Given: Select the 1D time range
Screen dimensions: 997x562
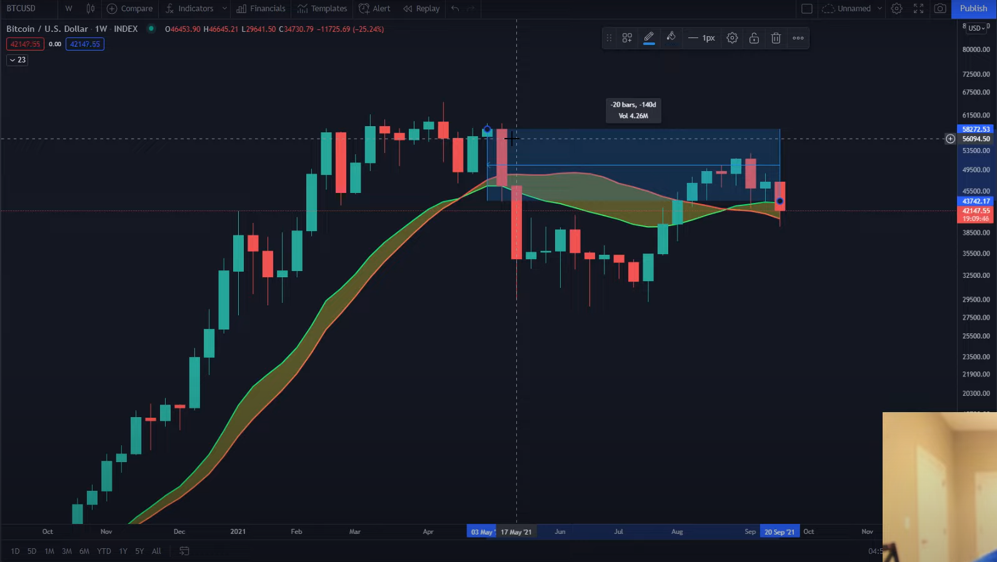Looking at the screenshot, I should click(15, 551).
